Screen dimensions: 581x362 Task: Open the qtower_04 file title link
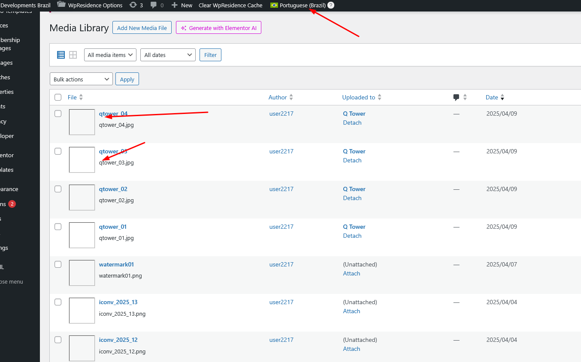[113, 114]
